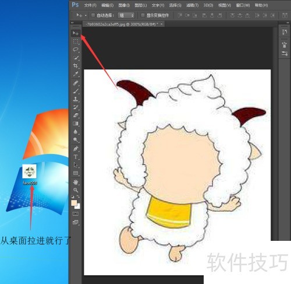
Task: Select the Lasso tool
Action: pos(76,50)
